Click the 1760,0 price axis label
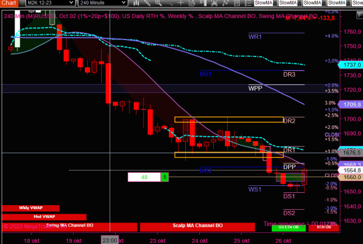This screenshot has width=363, height=244. [352, 32]
